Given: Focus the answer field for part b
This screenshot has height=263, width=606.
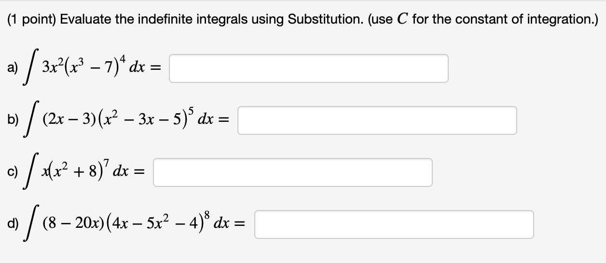Looking at the screenshot, I should [x=377, y=120].
